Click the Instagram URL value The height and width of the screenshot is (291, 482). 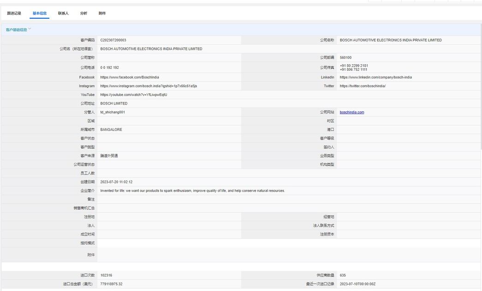point(149,86)
